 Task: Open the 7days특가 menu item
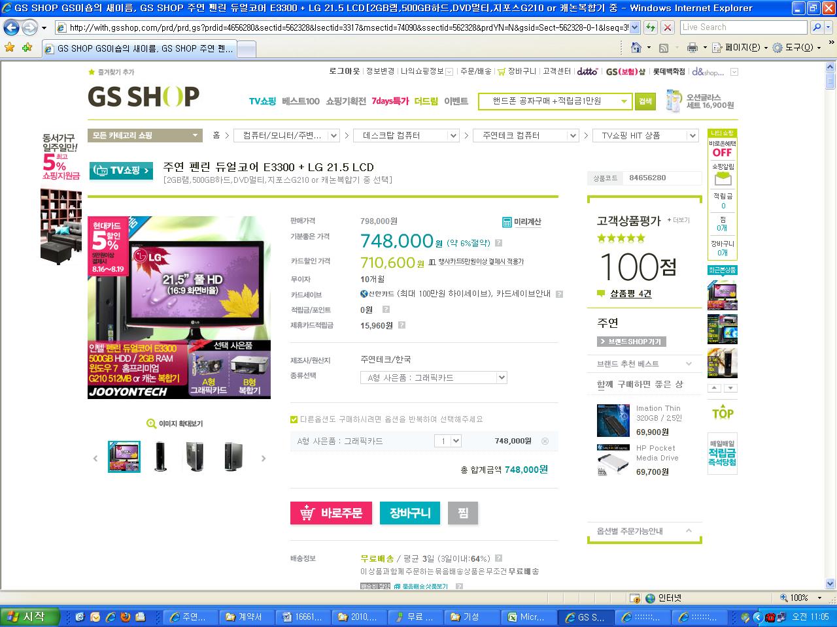390,101
